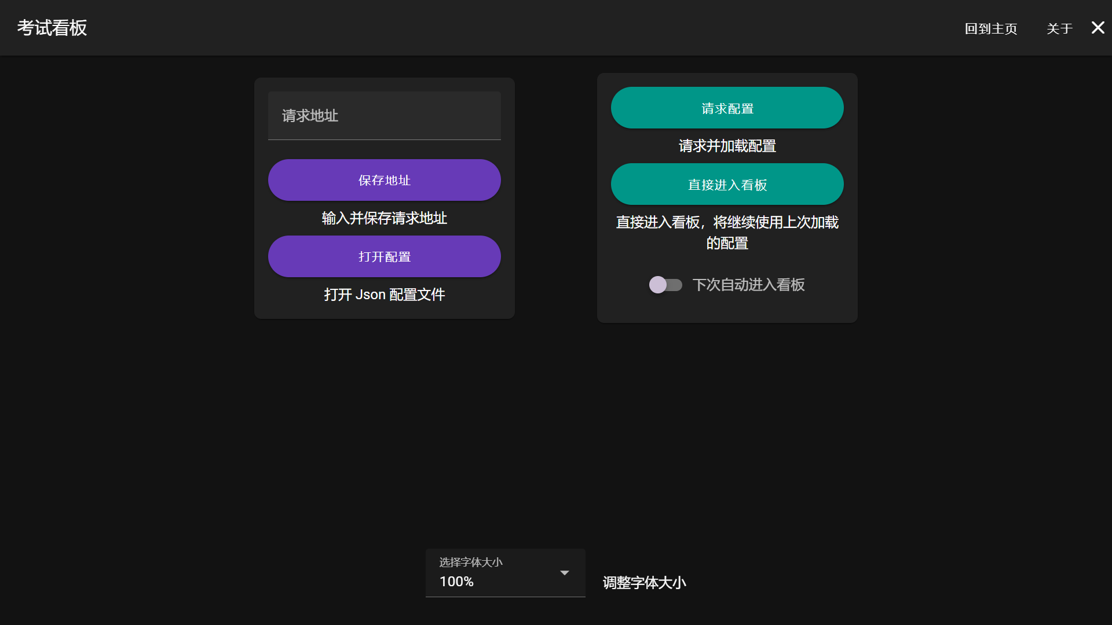
Task: Click the 请求并加载配置 caption text
Action: (x=727, y=146)
